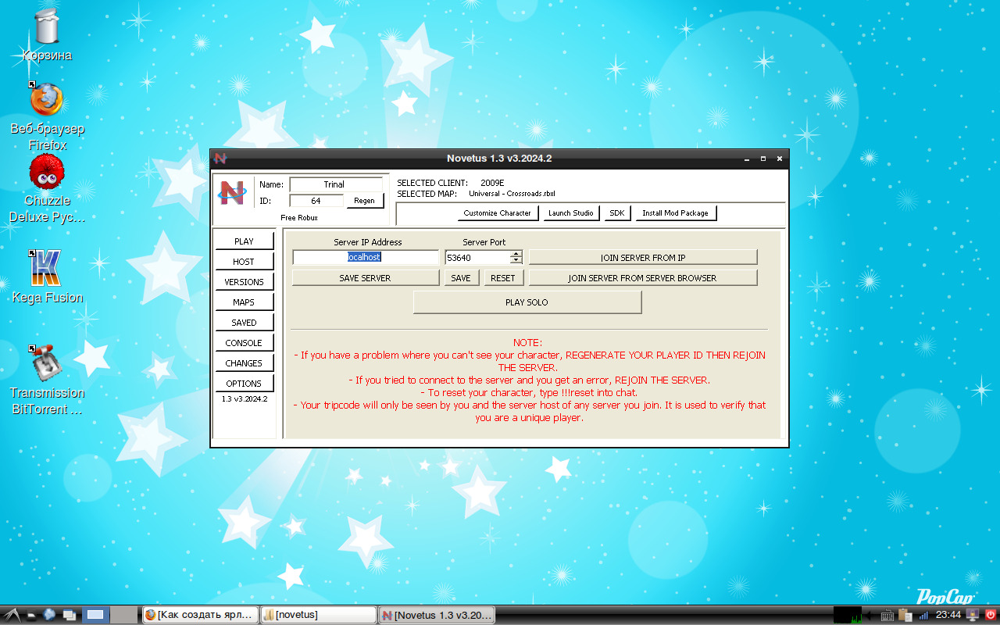Click the network signal tray icon
This screenshot has width=1000, height=625.
[923, 615]
